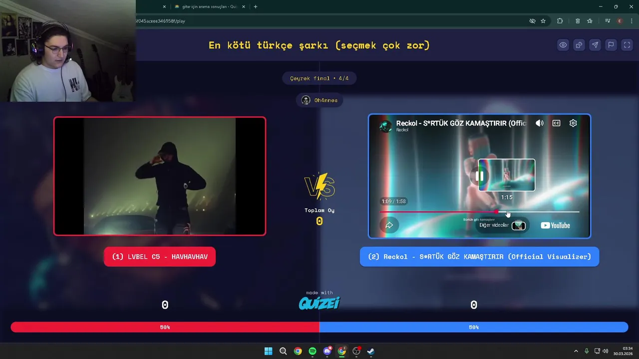Open video on YouTube via logo
This screenshot has height=359, width=639.
[x=555, y=225]
